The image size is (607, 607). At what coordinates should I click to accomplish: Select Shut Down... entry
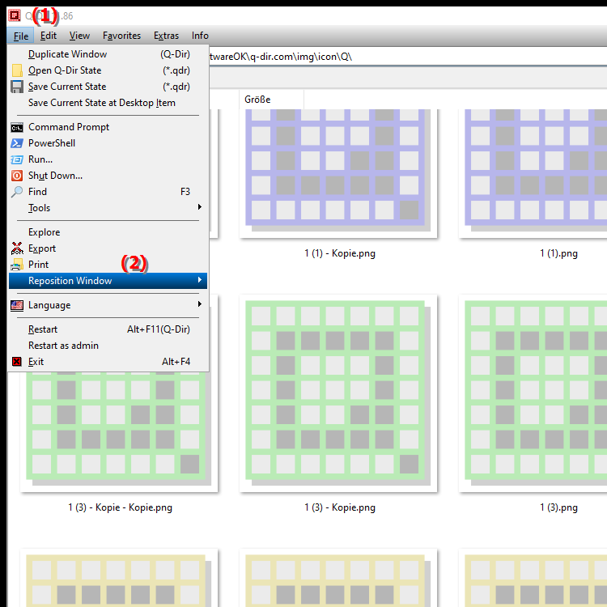point(108,176)
